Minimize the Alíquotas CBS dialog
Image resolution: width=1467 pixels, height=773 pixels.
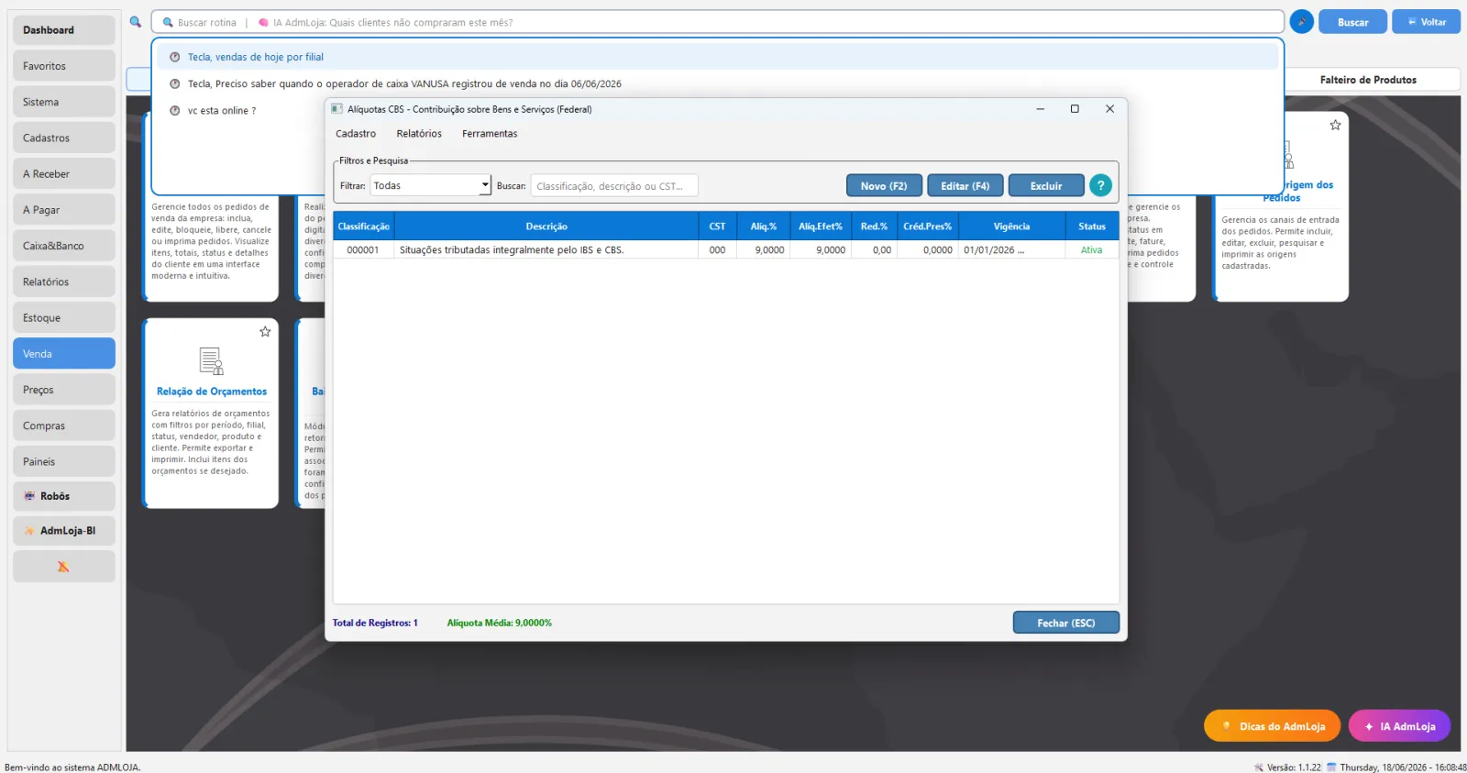[x=1040, y=109]
